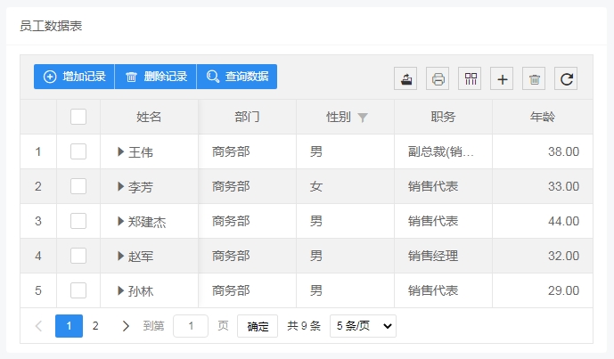
Task: Click 销售代表 cell in 孙林 row
Action: tap(443, 291)
